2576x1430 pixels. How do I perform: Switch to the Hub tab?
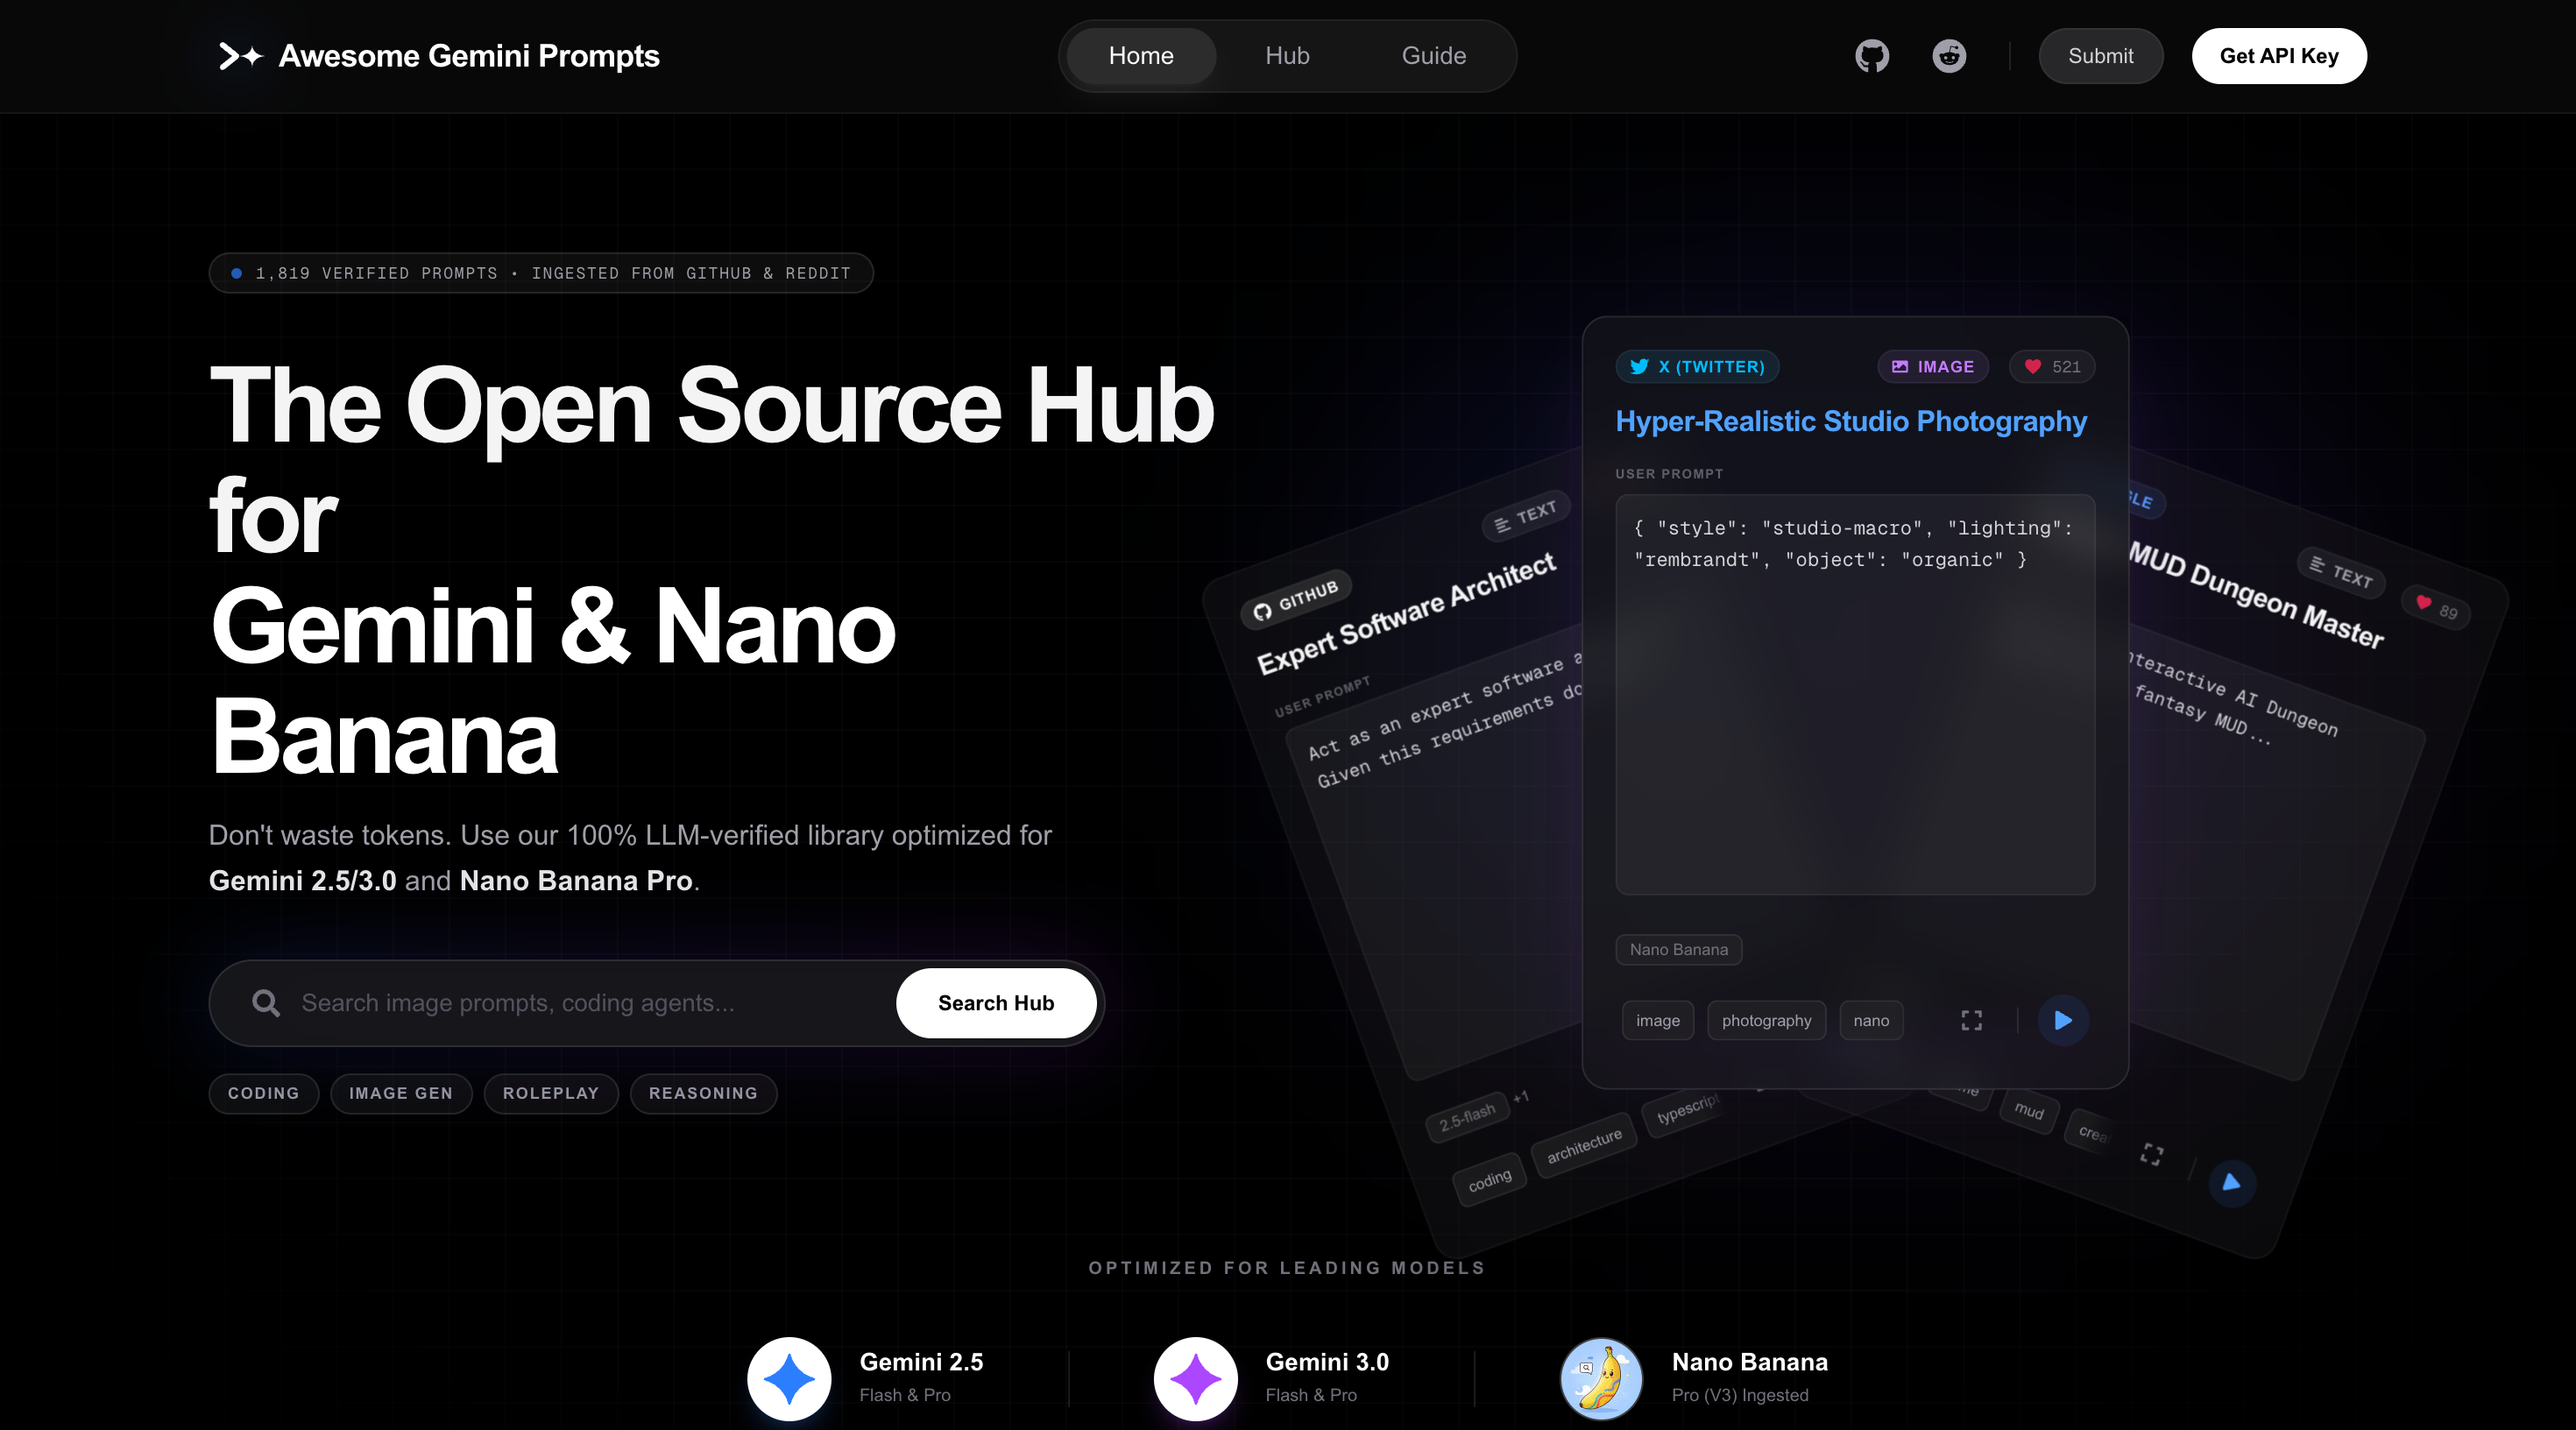coord(1287,56)
